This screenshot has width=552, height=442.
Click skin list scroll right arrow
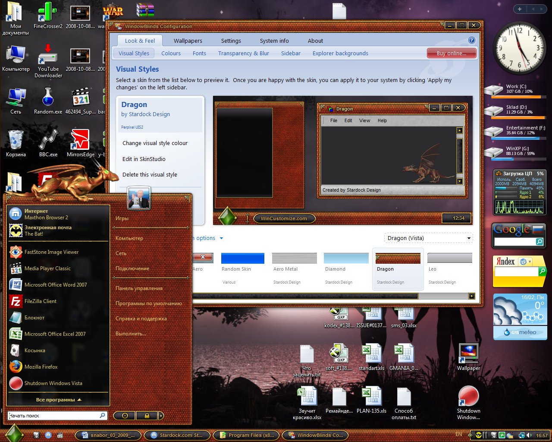tap(471, 296)
